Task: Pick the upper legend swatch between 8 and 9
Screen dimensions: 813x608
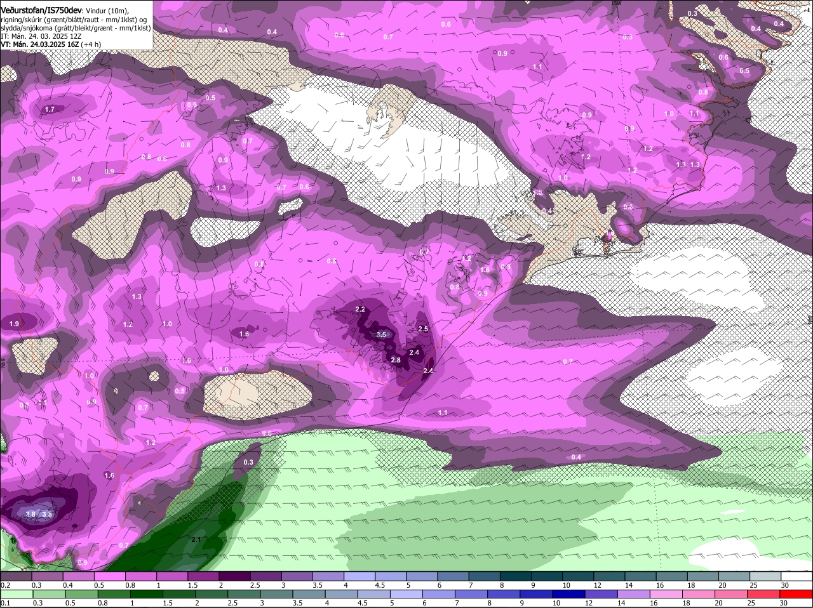Action: [x=516, y=576]
